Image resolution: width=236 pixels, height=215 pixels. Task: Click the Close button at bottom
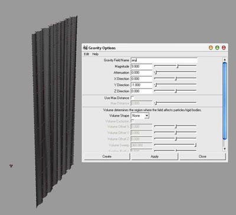point(202,157)
